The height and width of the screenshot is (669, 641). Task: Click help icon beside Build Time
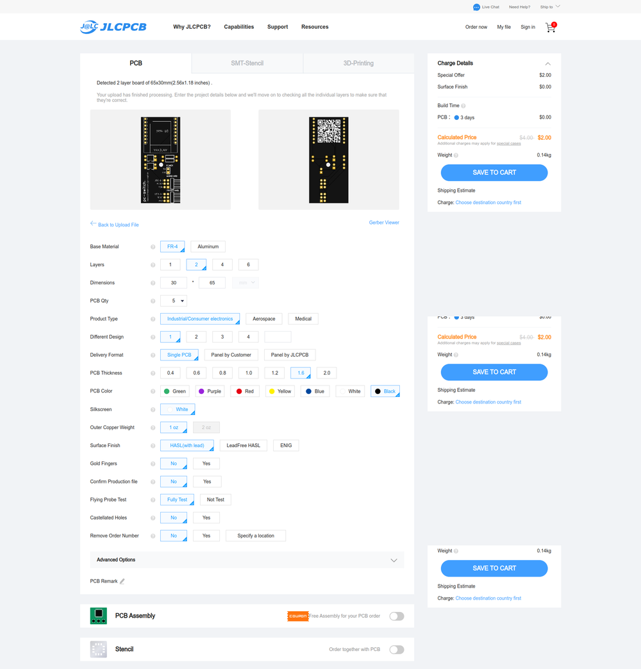(x=463, y=106)
